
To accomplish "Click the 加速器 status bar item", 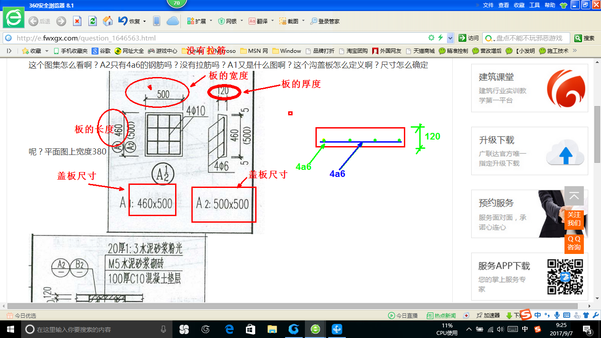I will click(x=487, y=316).
